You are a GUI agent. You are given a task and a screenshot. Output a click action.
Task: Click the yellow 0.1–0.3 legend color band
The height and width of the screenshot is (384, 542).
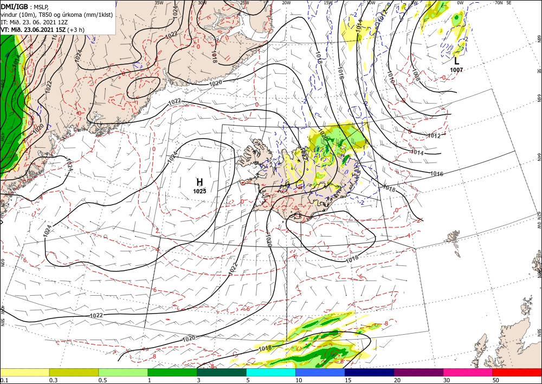[24, 372]
